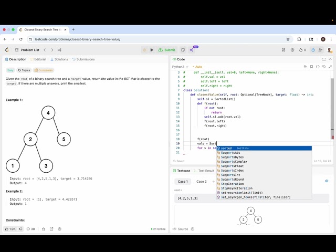Open the notes icon next to Submit
The width and height of the screenshot is (336, 252).
point(183,50)
